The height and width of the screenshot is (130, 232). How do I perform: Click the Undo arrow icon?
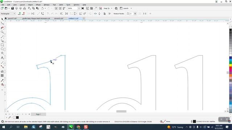(42, 8)
